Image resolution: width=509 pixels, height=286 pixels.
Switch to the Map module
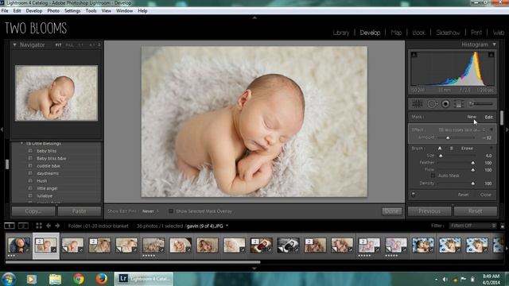click(x=396, y=33)
